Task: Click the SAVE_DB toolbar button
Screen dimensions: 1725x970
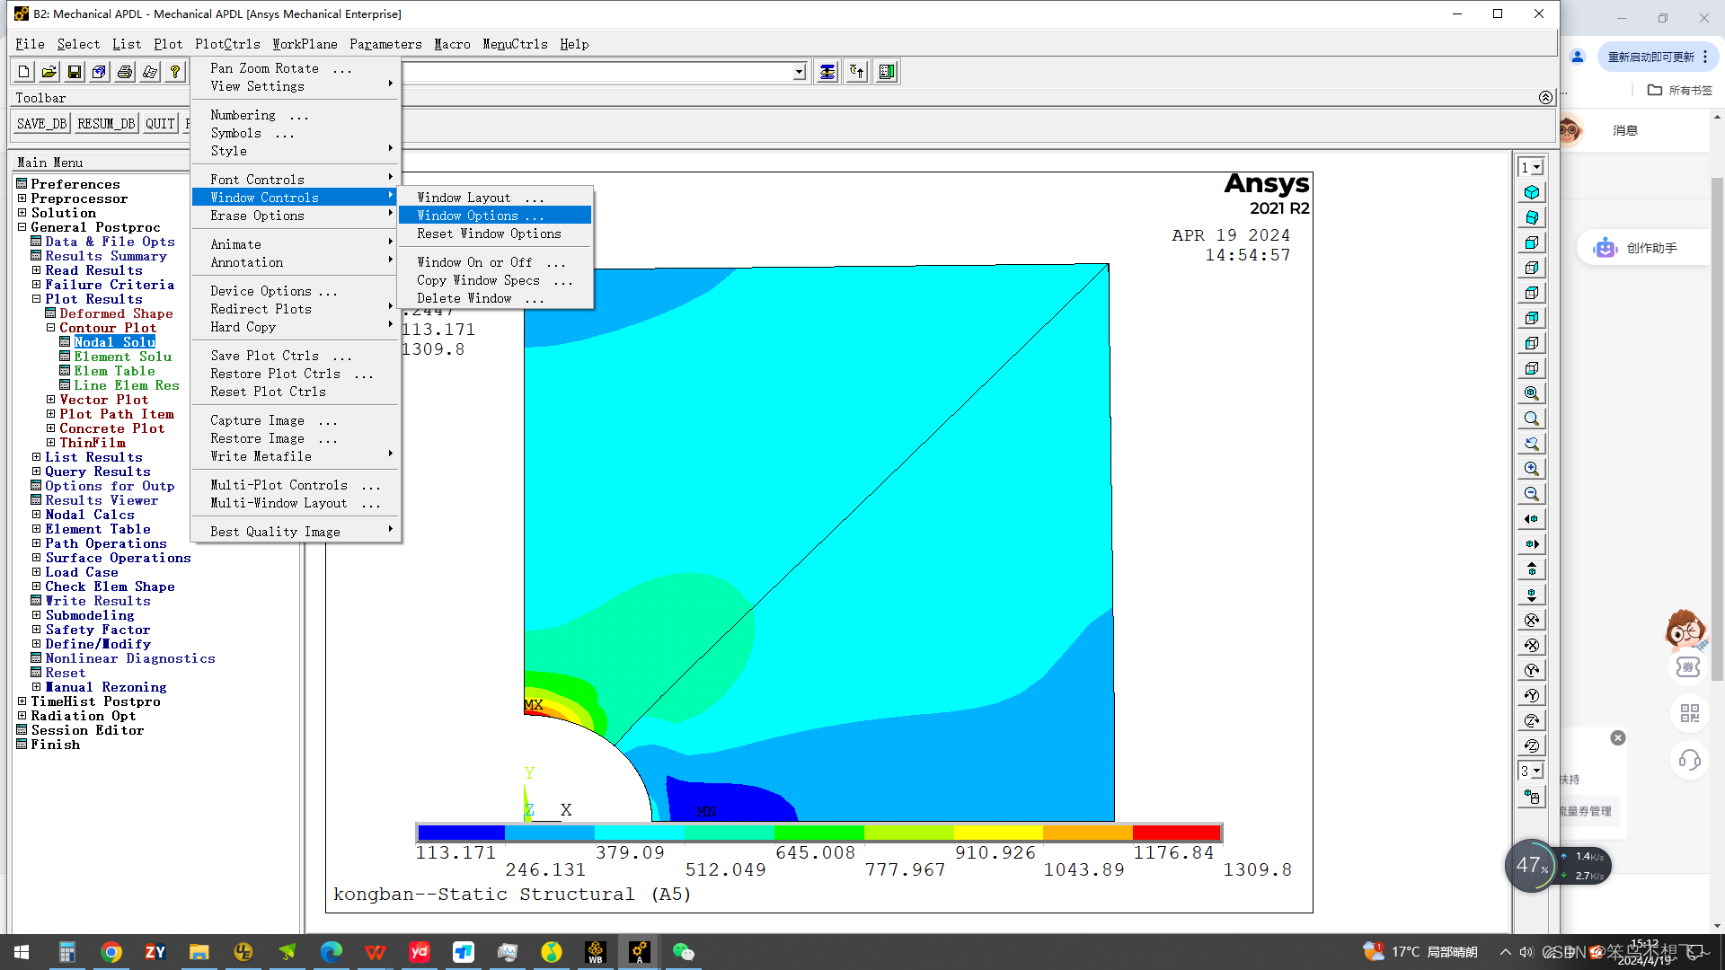Action: point(41,124)
